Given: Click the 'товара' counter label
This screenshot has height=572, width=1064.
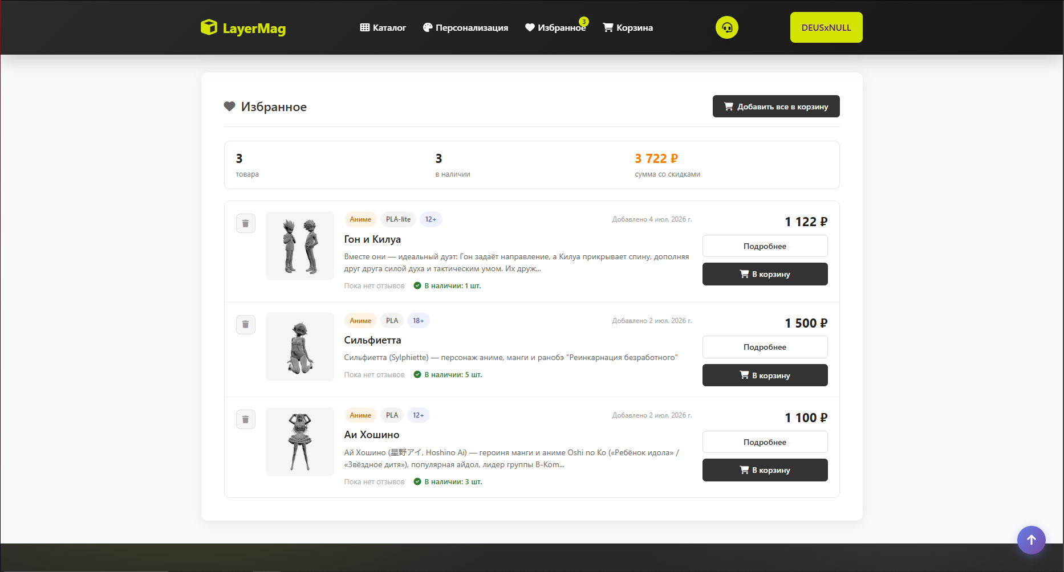Looking at the screenshot, I should [247, 174].
